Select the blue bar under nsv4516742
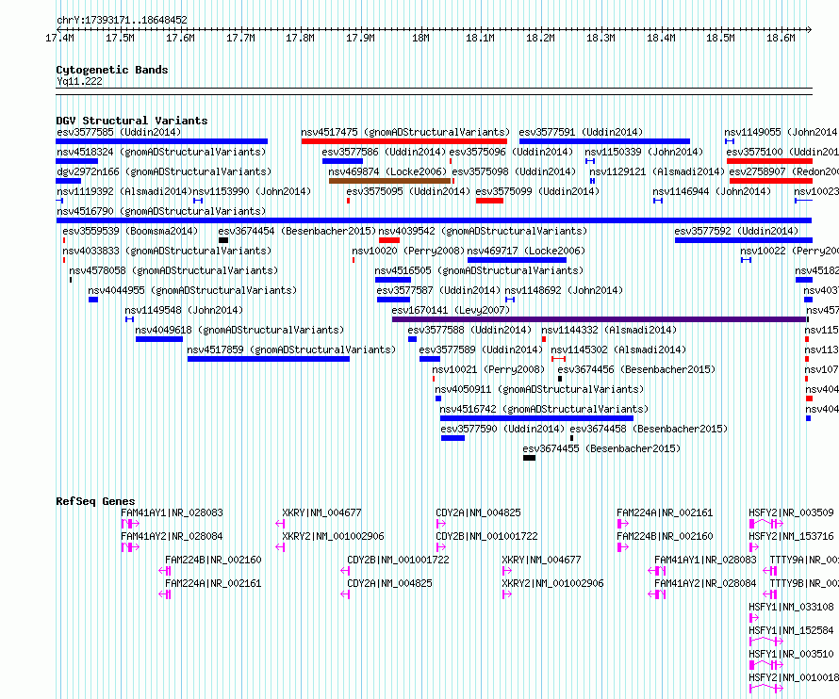839x699 pixels. click(x=536, y=419)
